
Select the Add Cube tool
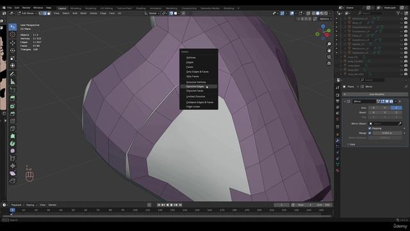[12, 90]
